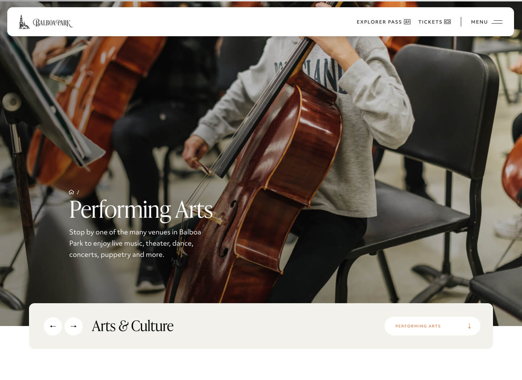
Task: Open the Explorer Pass link
Action: point(383,22)
